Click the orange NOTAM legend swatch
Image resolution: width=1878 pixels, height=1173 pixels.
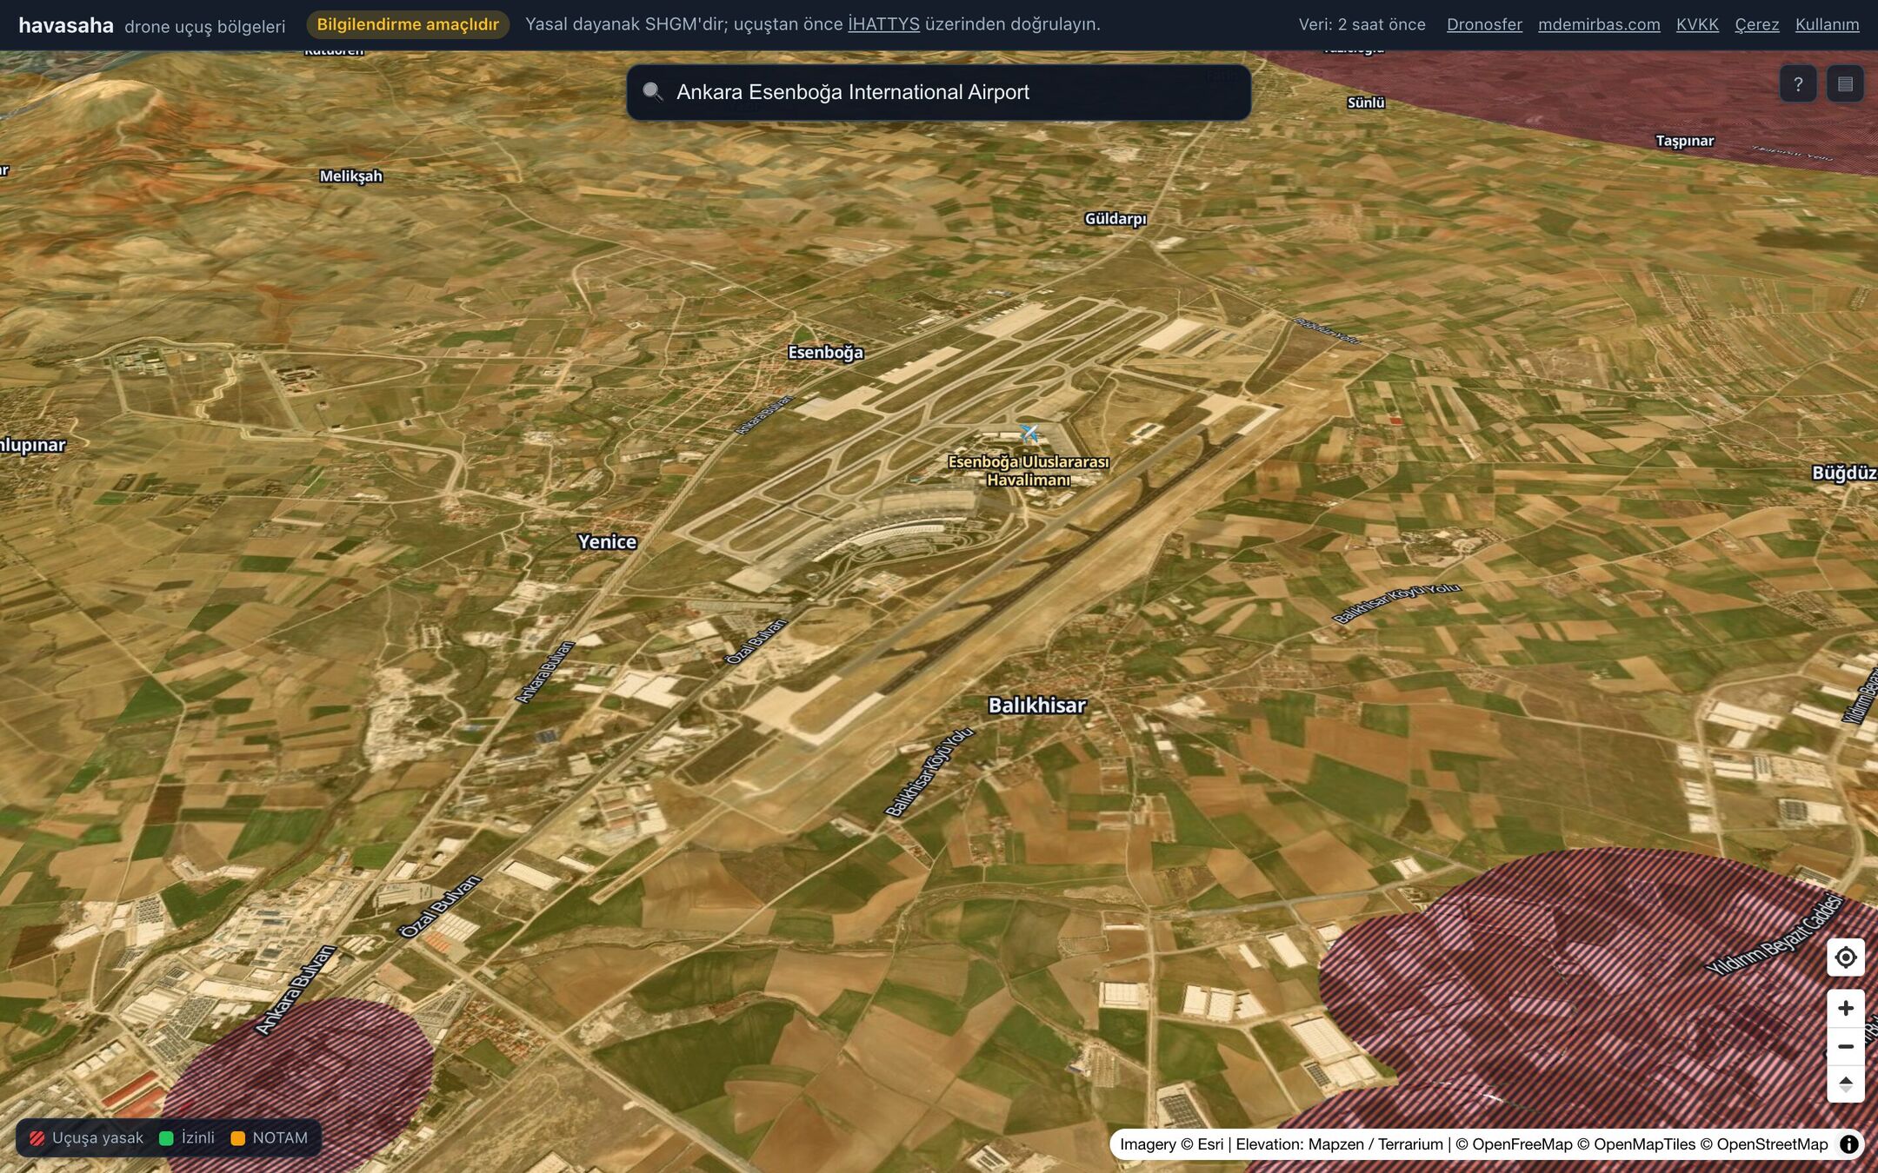(x=237, y=1138)
